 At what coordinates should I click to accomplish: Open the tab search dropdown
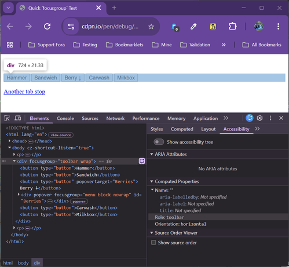8,8
